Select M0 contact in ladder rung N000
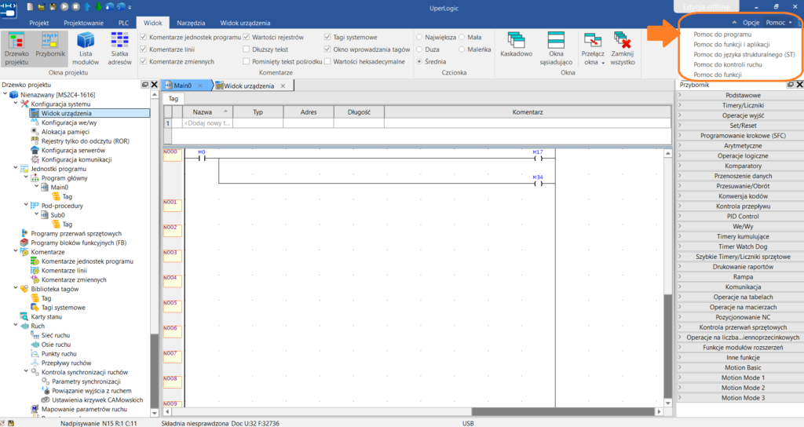 tap(202, 158)
